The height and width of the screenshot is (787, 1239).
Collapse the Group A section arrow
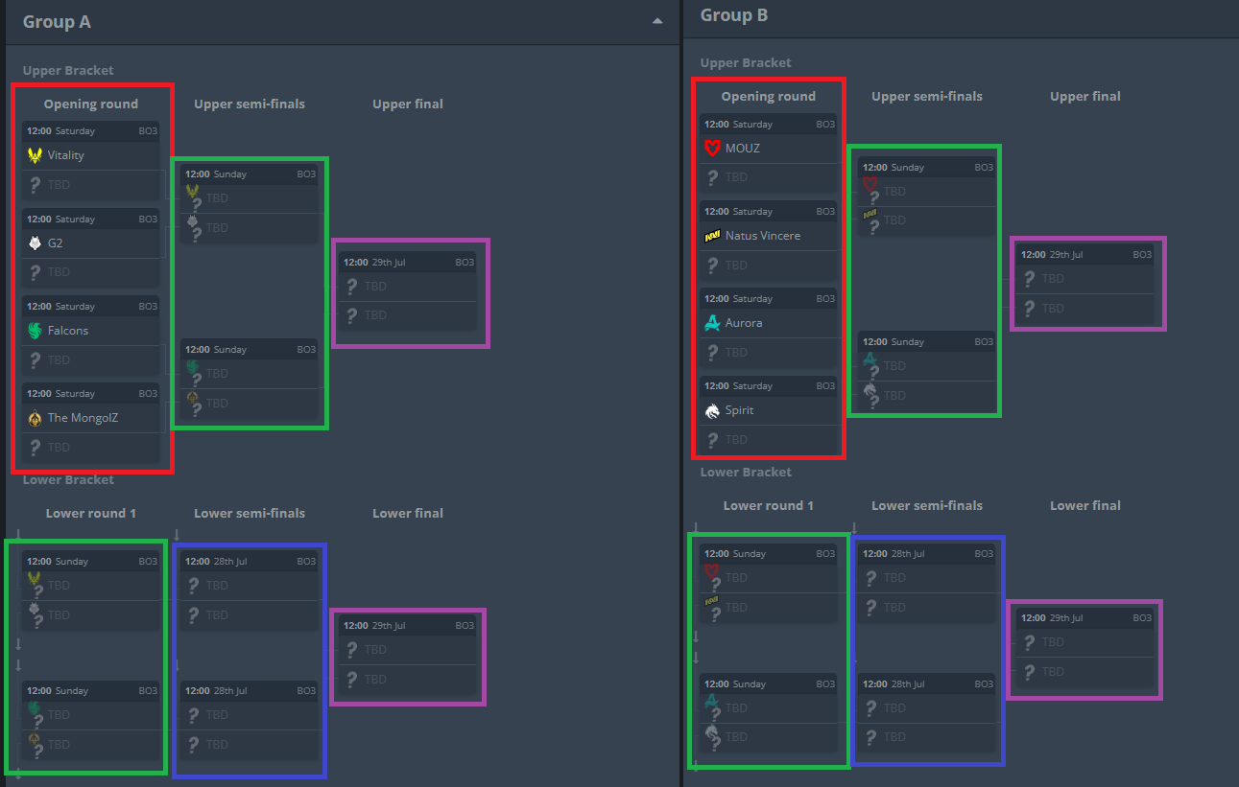click(x=656, y=21)
